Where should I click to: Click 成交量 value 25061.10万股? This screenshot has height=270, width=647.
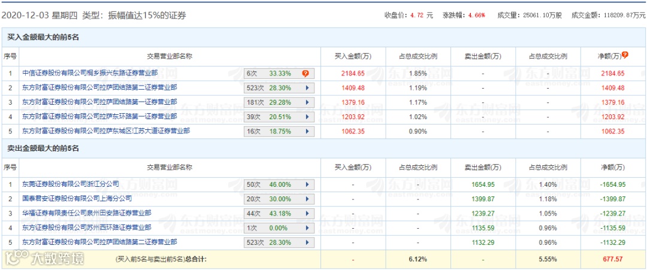pyautogui.click(x=542, y=16)
